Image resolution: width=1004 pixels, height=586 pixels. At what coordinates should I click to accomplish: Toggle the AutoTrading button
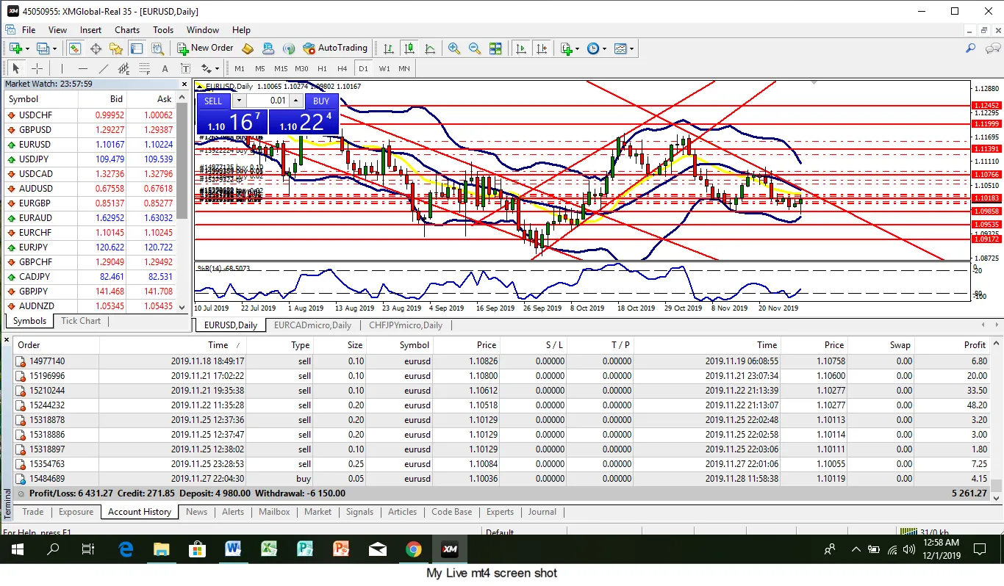point(335,48)
